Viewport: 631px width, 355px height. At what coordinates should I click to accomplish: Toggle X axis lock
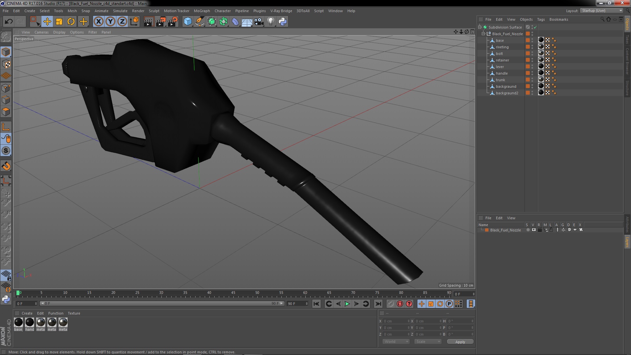(x=98, y=22)
